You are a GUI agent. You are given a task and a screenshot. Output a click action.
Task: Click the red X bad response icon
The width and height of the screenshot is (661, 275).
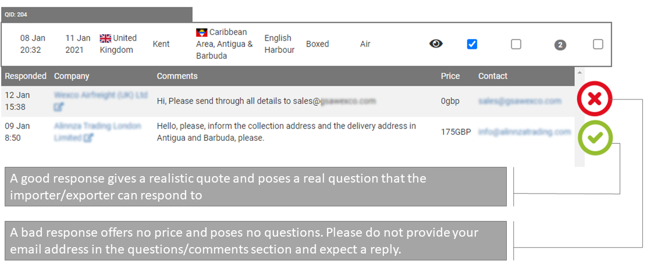pyautogui.click(x=595, y=99)
